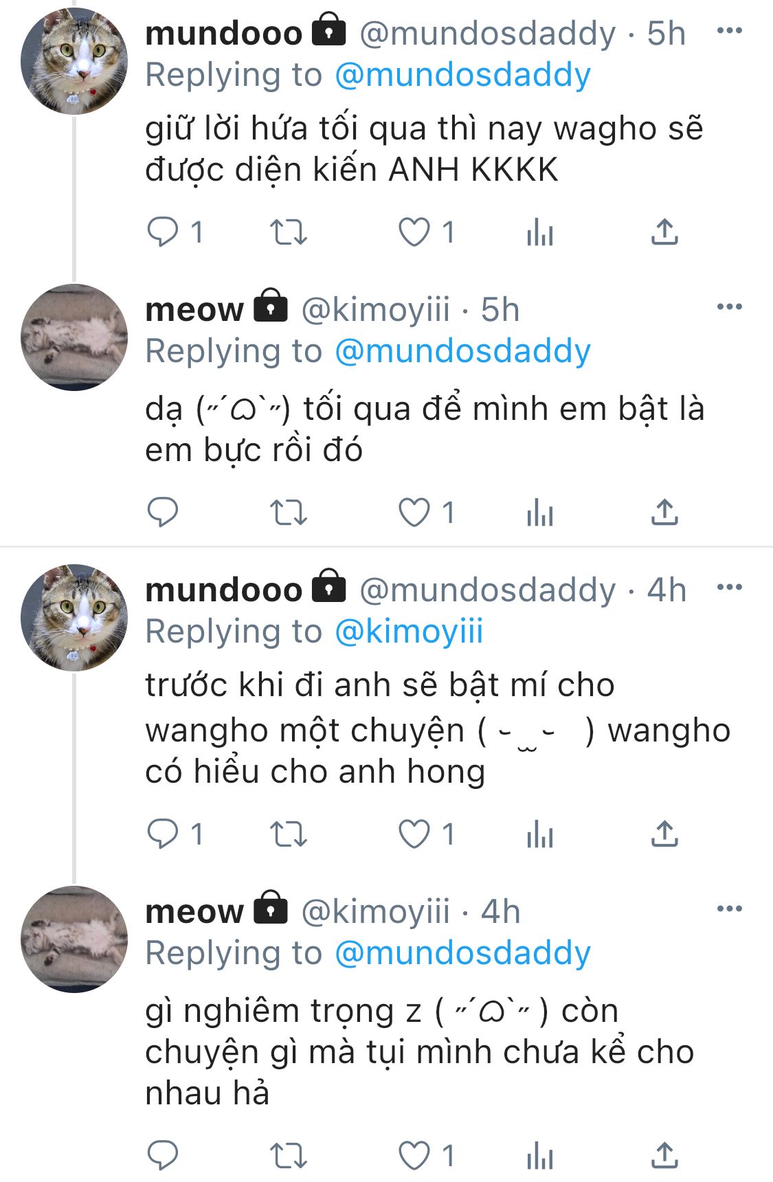773x1182 pixels.
Task: View analytics of the first mundooo tweet
Action: click(x=540, y=233)
